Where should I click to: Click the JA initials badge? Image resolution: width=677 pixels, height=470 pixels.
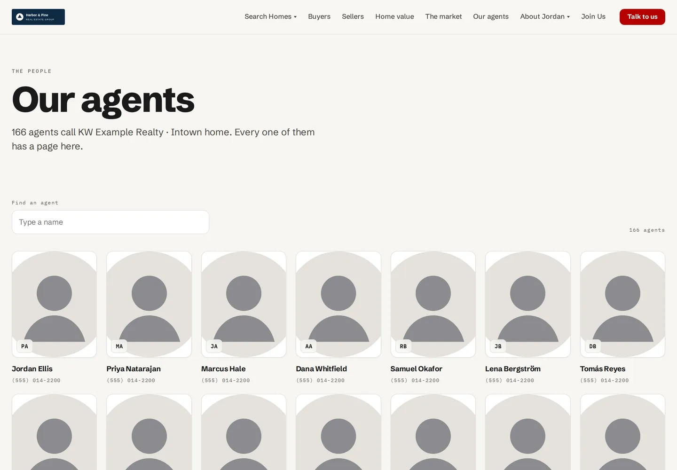click(x=214, y=346)
